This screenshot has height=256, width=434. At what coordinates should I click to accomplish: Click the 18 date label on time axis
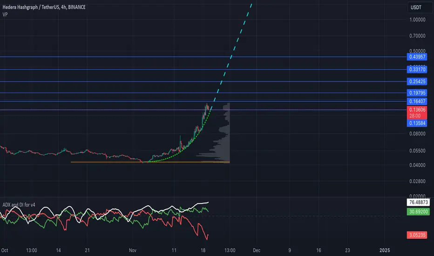[203, 250]
